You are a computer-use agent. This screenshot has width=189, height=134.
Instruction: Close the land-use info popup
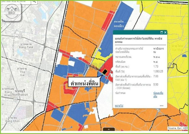coord(165,32)
